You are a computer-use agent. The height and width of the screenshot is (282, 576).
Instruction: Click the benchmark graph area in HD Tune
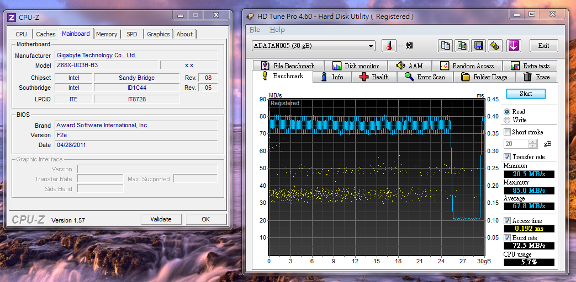(x=377, y=177)
